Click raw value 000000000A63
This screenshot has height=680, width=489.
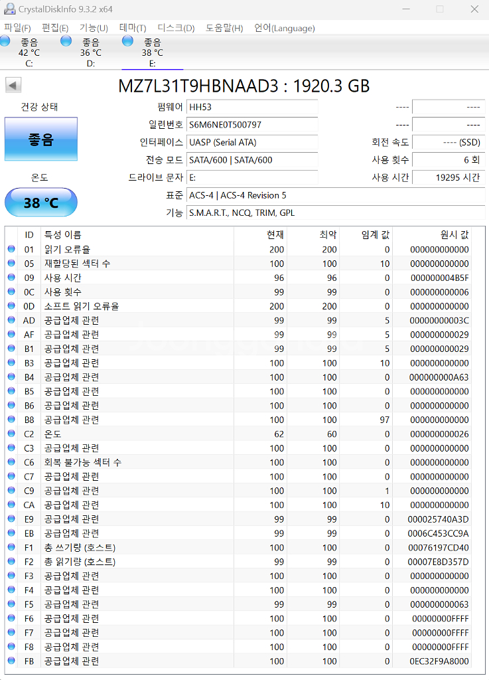coord(439,377)
